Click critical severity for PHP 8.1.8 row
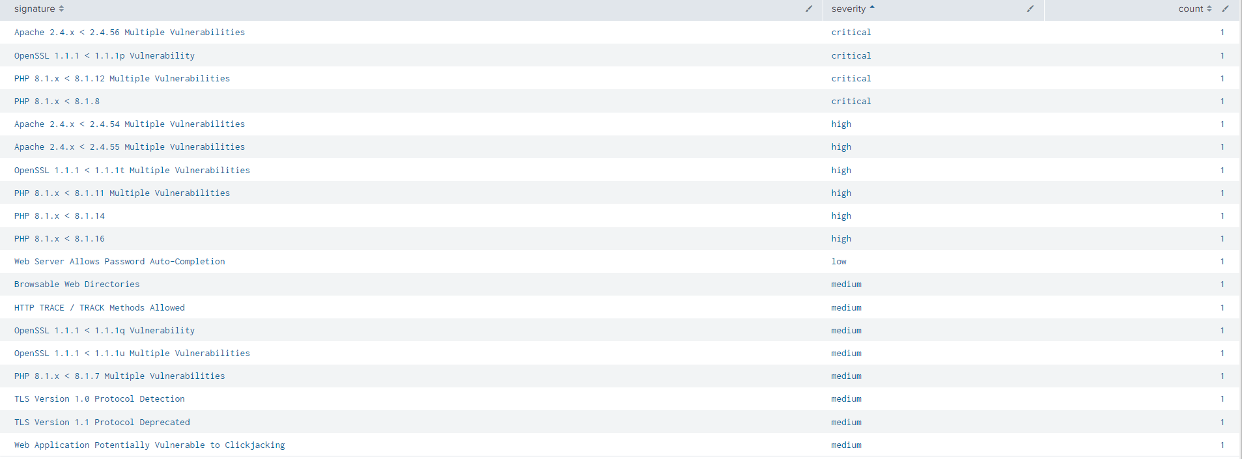1242x459 pixels. [851, 101]
